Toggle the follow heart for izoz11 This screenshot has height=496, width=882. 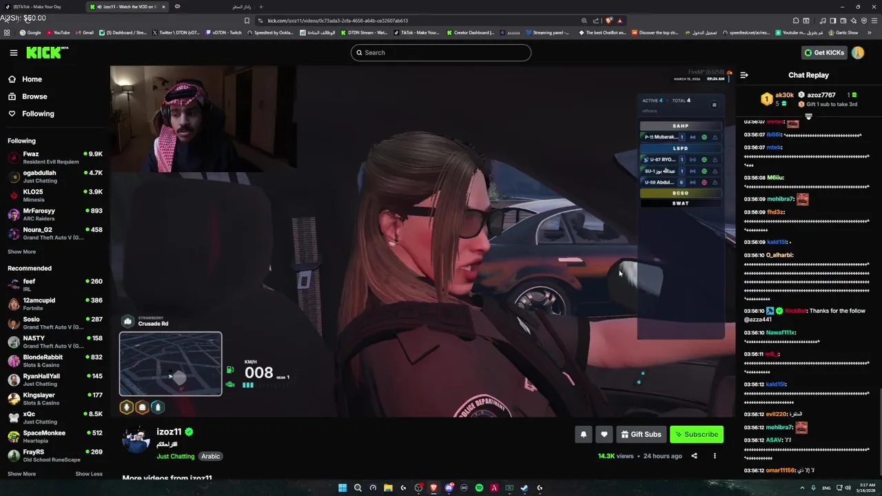[604, 434]
